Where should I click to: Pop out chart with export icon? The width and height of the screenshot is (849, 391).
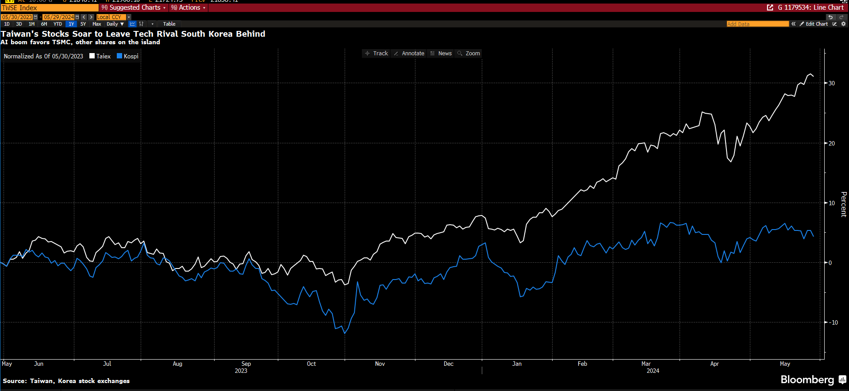pos(770,8)
